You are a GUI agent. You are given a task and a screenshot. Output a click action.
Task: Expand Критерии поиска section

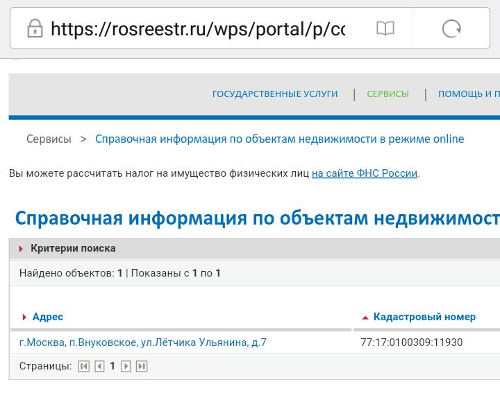(x=73, y=248)
